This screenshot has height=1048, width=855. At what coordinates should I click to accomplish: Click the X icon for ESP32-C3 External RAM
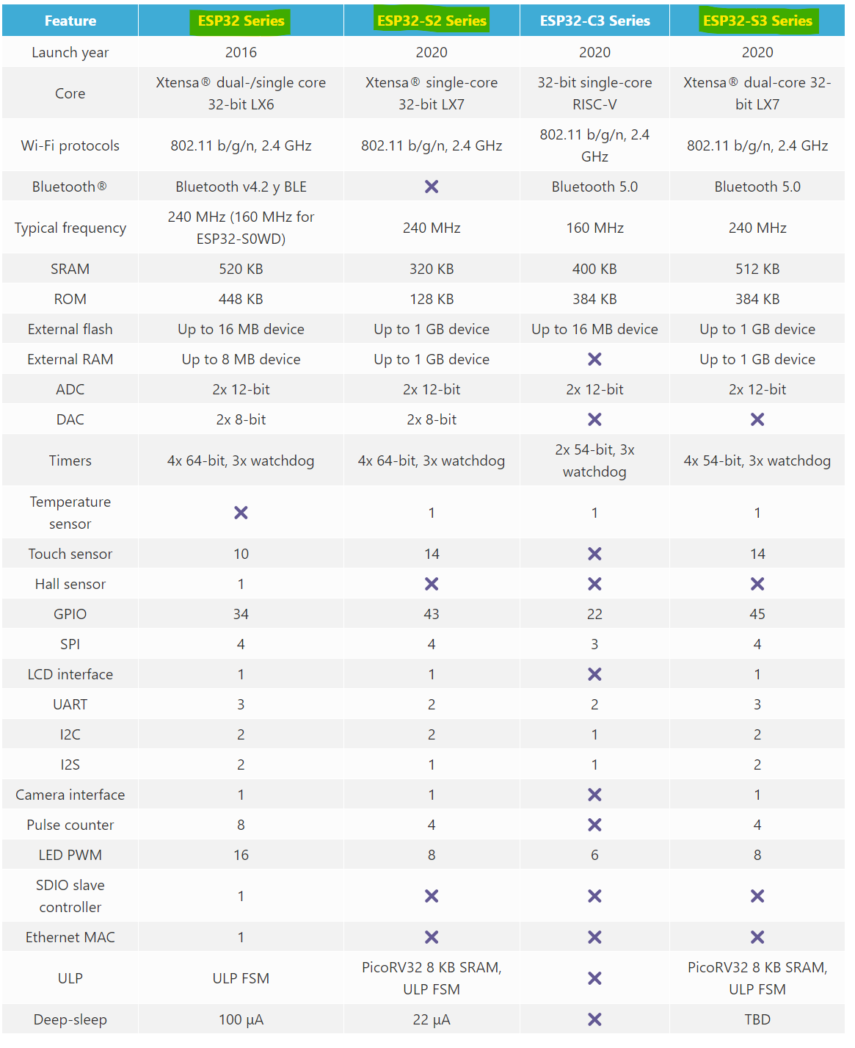click(x=594, y=359)
